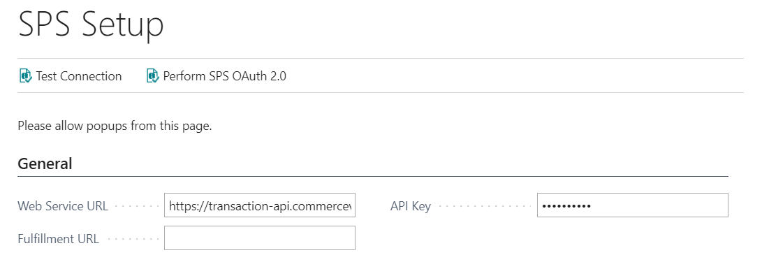This screenshot has width=762, height=276.
Task: Click blank area below the API Key field
Action: tap(632, 238)
